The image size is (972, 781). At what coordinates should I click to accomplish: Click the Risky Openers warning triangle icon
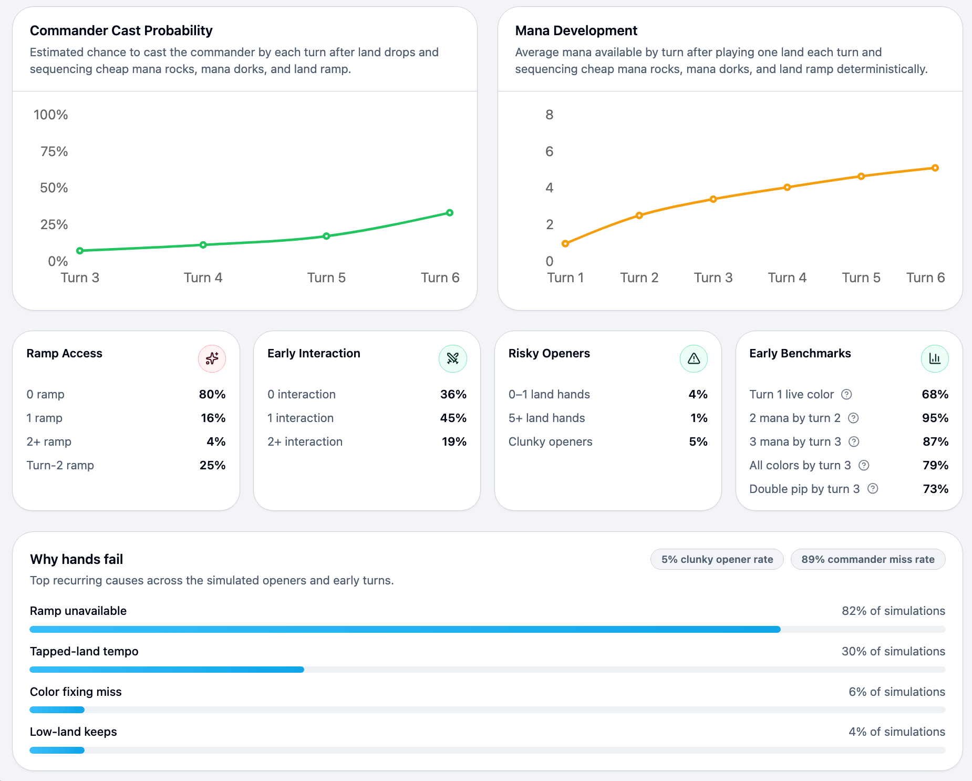[x=694, y=358]
